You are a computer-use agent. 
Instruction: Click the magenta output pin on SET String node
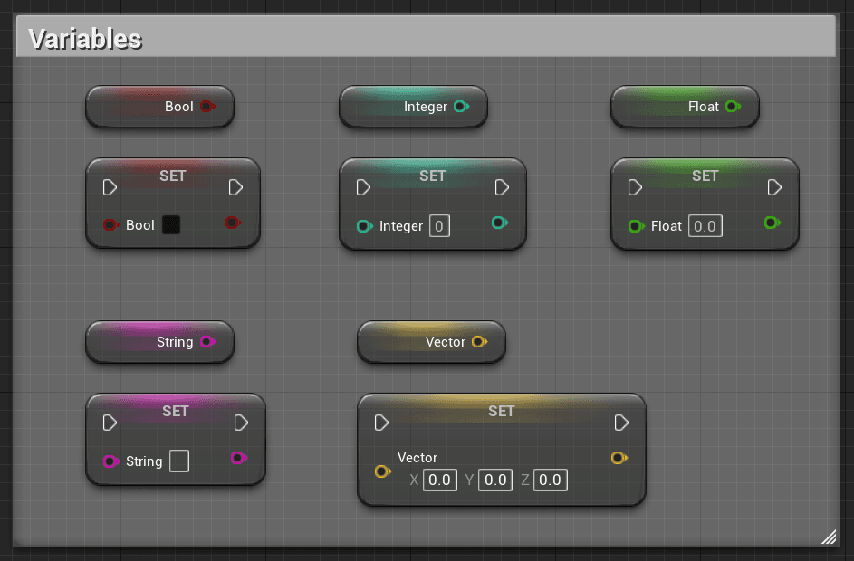tap(237, 458)
